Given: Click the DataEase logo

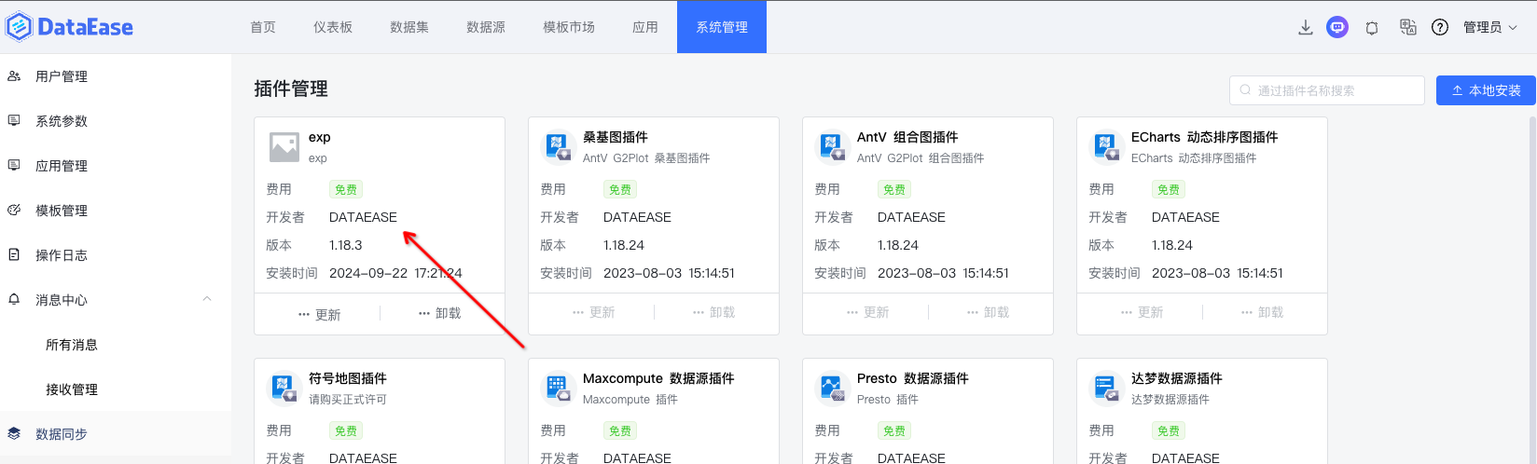Looking at the screenshot, I should tap(70, 27).
